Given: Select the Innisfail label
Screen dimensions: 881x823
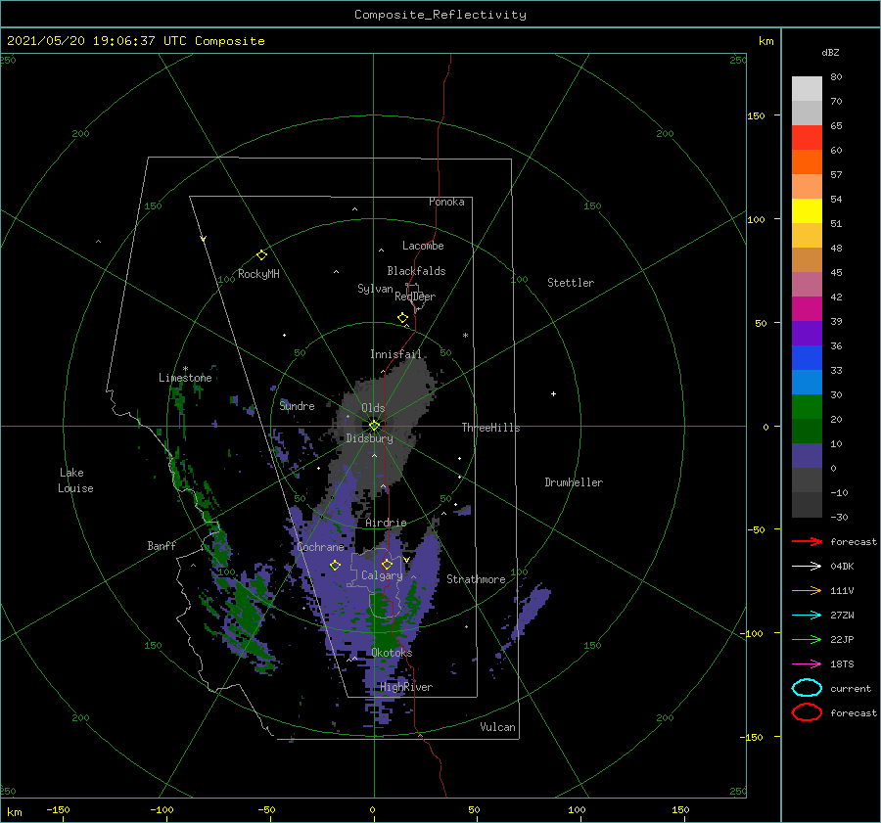Looking at the screenshot, I should 395,354.
